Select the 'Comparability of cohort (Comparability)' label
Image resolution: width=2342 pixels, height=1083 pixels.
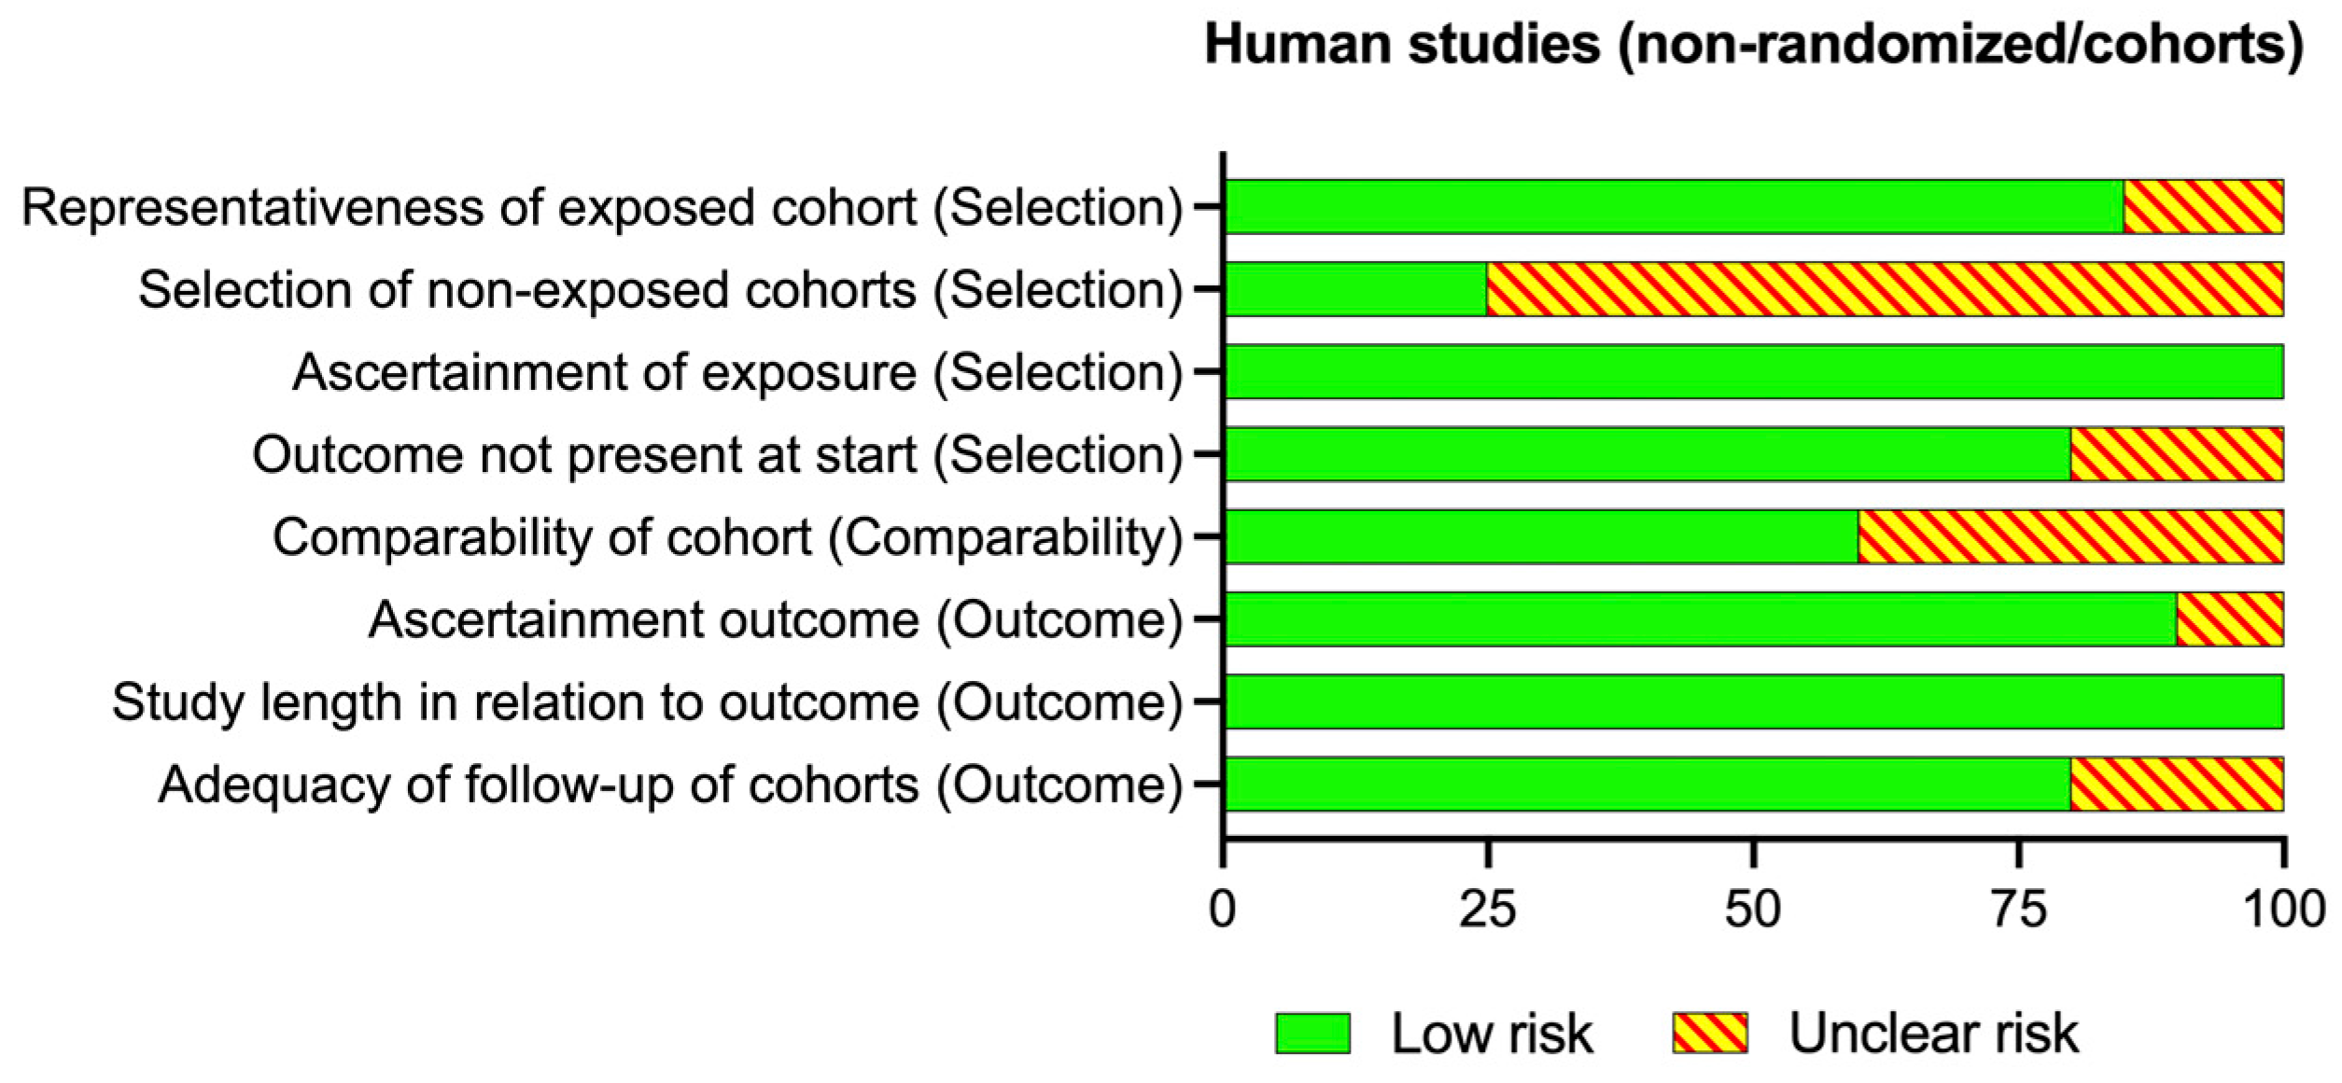click(727, 537)
